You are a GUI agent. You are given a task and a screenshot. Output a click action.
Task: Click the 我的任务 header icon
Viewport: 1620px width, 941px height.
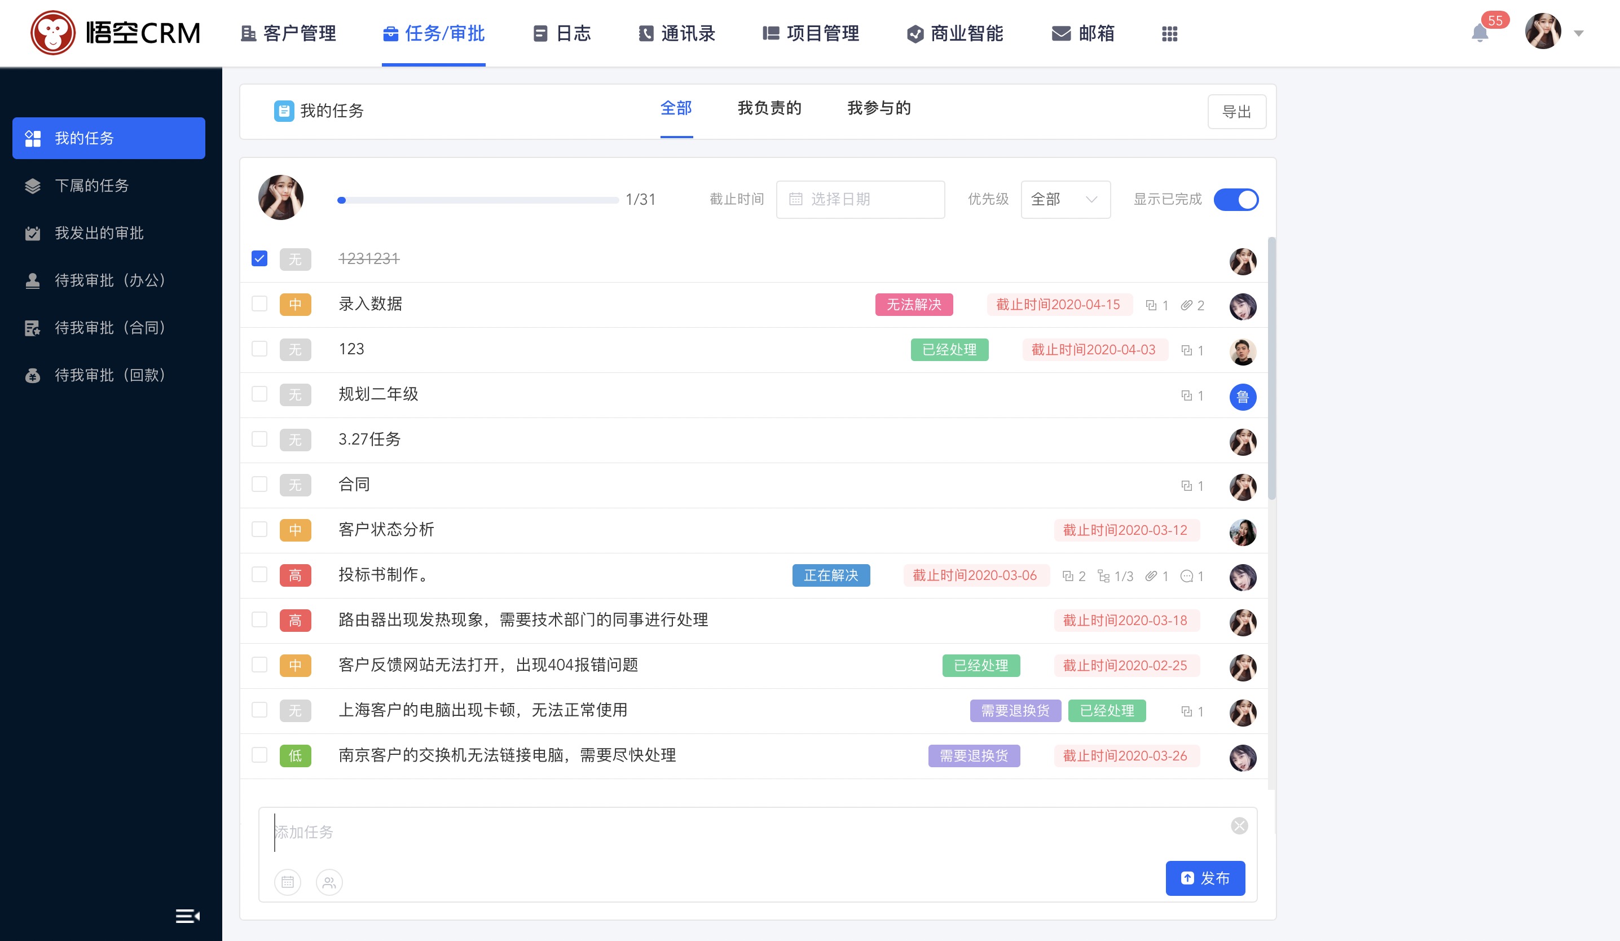[x=284, y=111]
